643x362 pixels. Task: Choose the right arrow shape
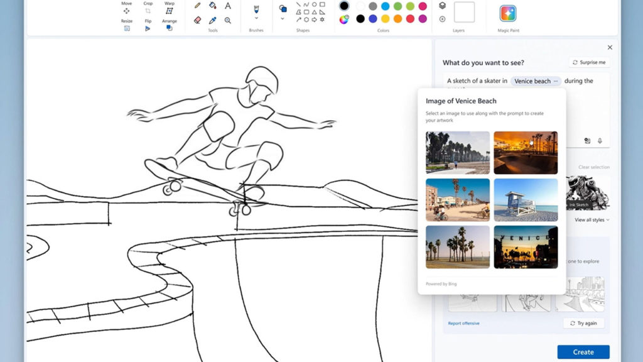(314, 19)
